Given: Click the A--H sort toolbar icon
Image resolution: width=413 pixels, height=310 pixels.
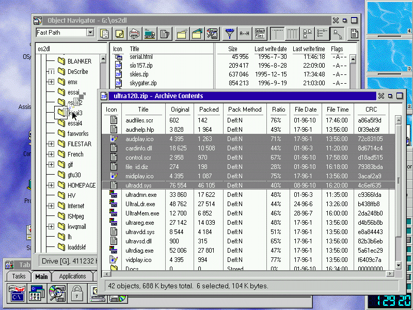Looking at the screenshot, I should coord(244,34).
